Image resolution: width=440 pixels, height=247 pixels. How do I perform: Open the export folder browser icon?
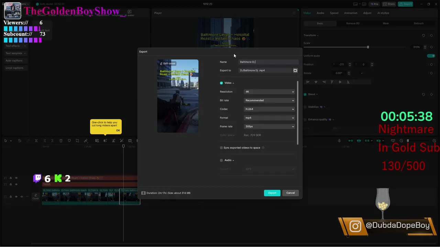click(x=295, y=70)
